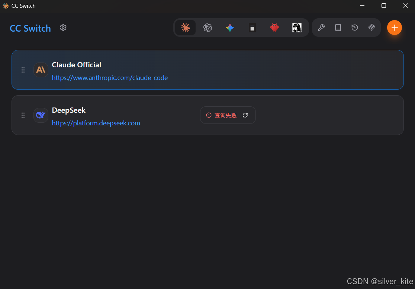
Task: Open the platform.deepseek.com link
Action: click(96, 123)
